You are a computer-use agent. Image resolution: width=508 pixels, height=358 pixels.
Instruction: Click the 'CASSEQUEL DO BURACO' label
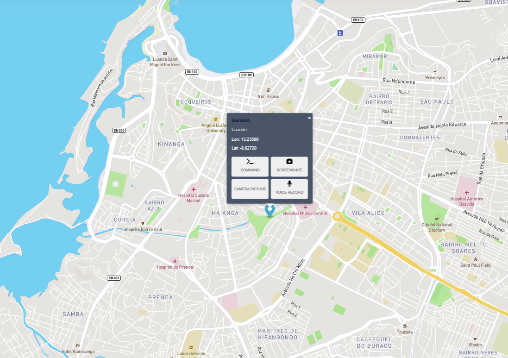point(374,343)
